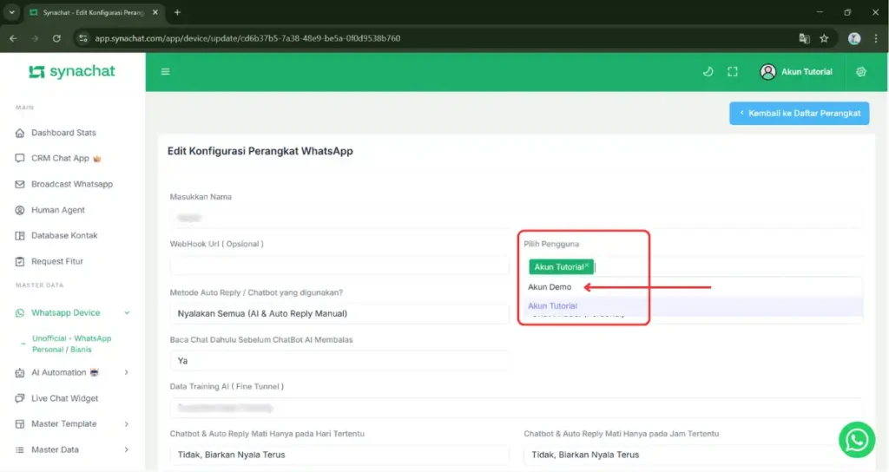This screenshot has height=472, width=889.
Task: Bookmark this page with star icon
Action: pyautogui.click(x=824, y=38)
